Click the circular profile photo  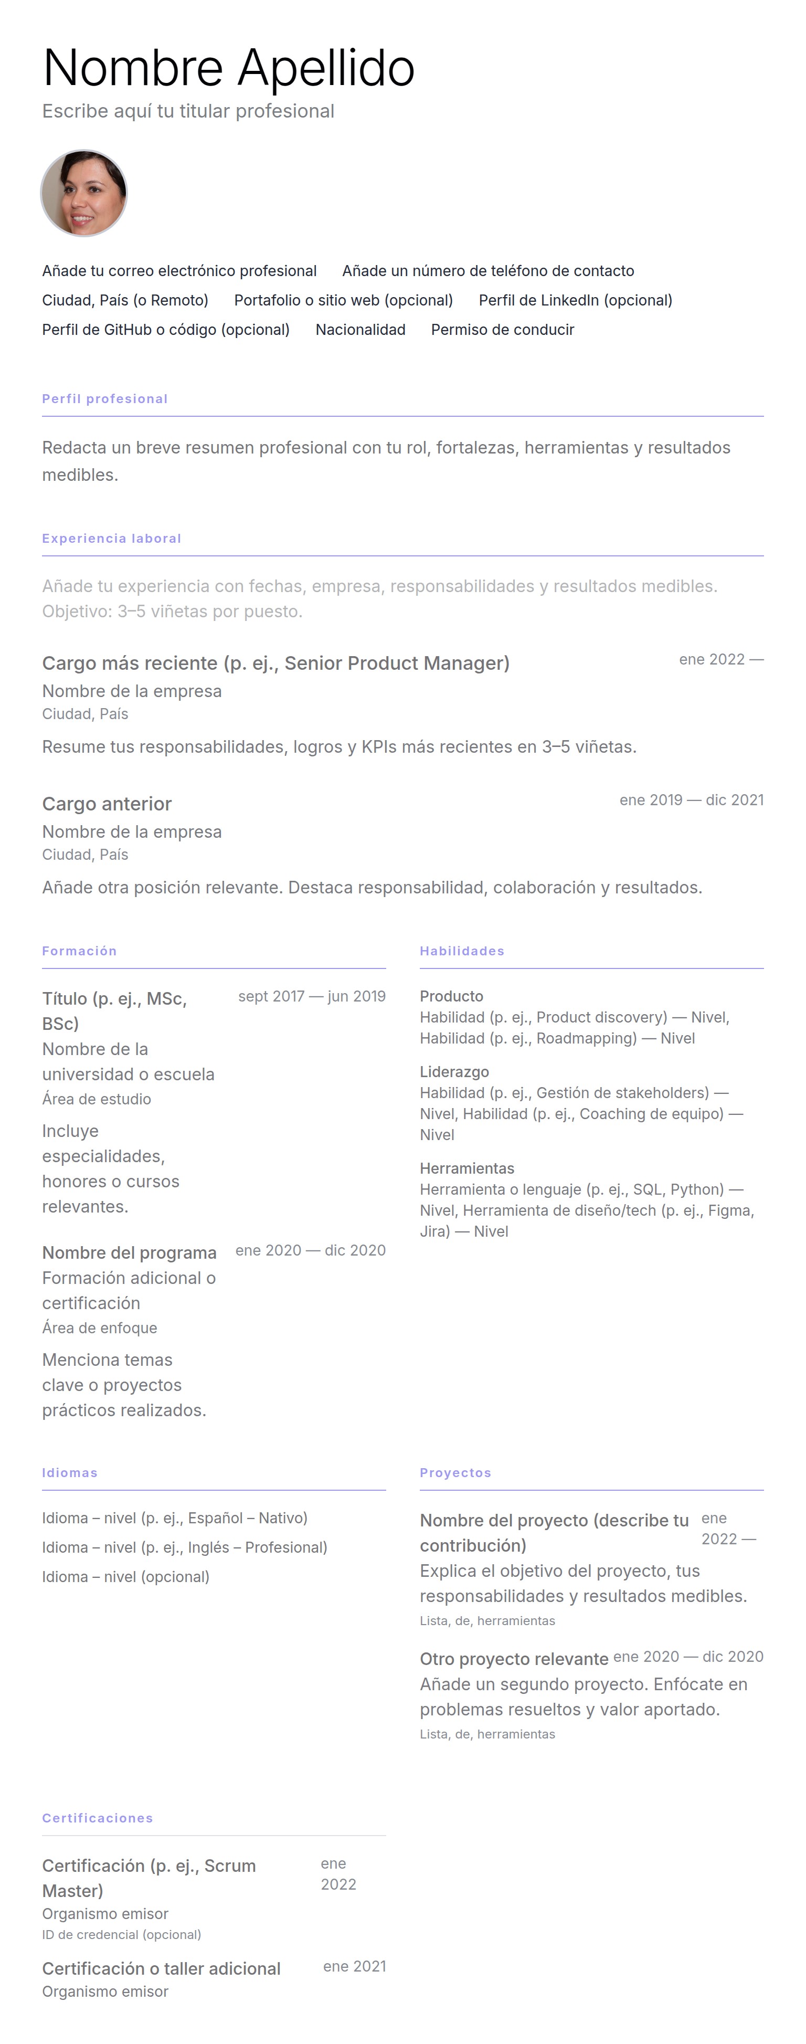84,194
